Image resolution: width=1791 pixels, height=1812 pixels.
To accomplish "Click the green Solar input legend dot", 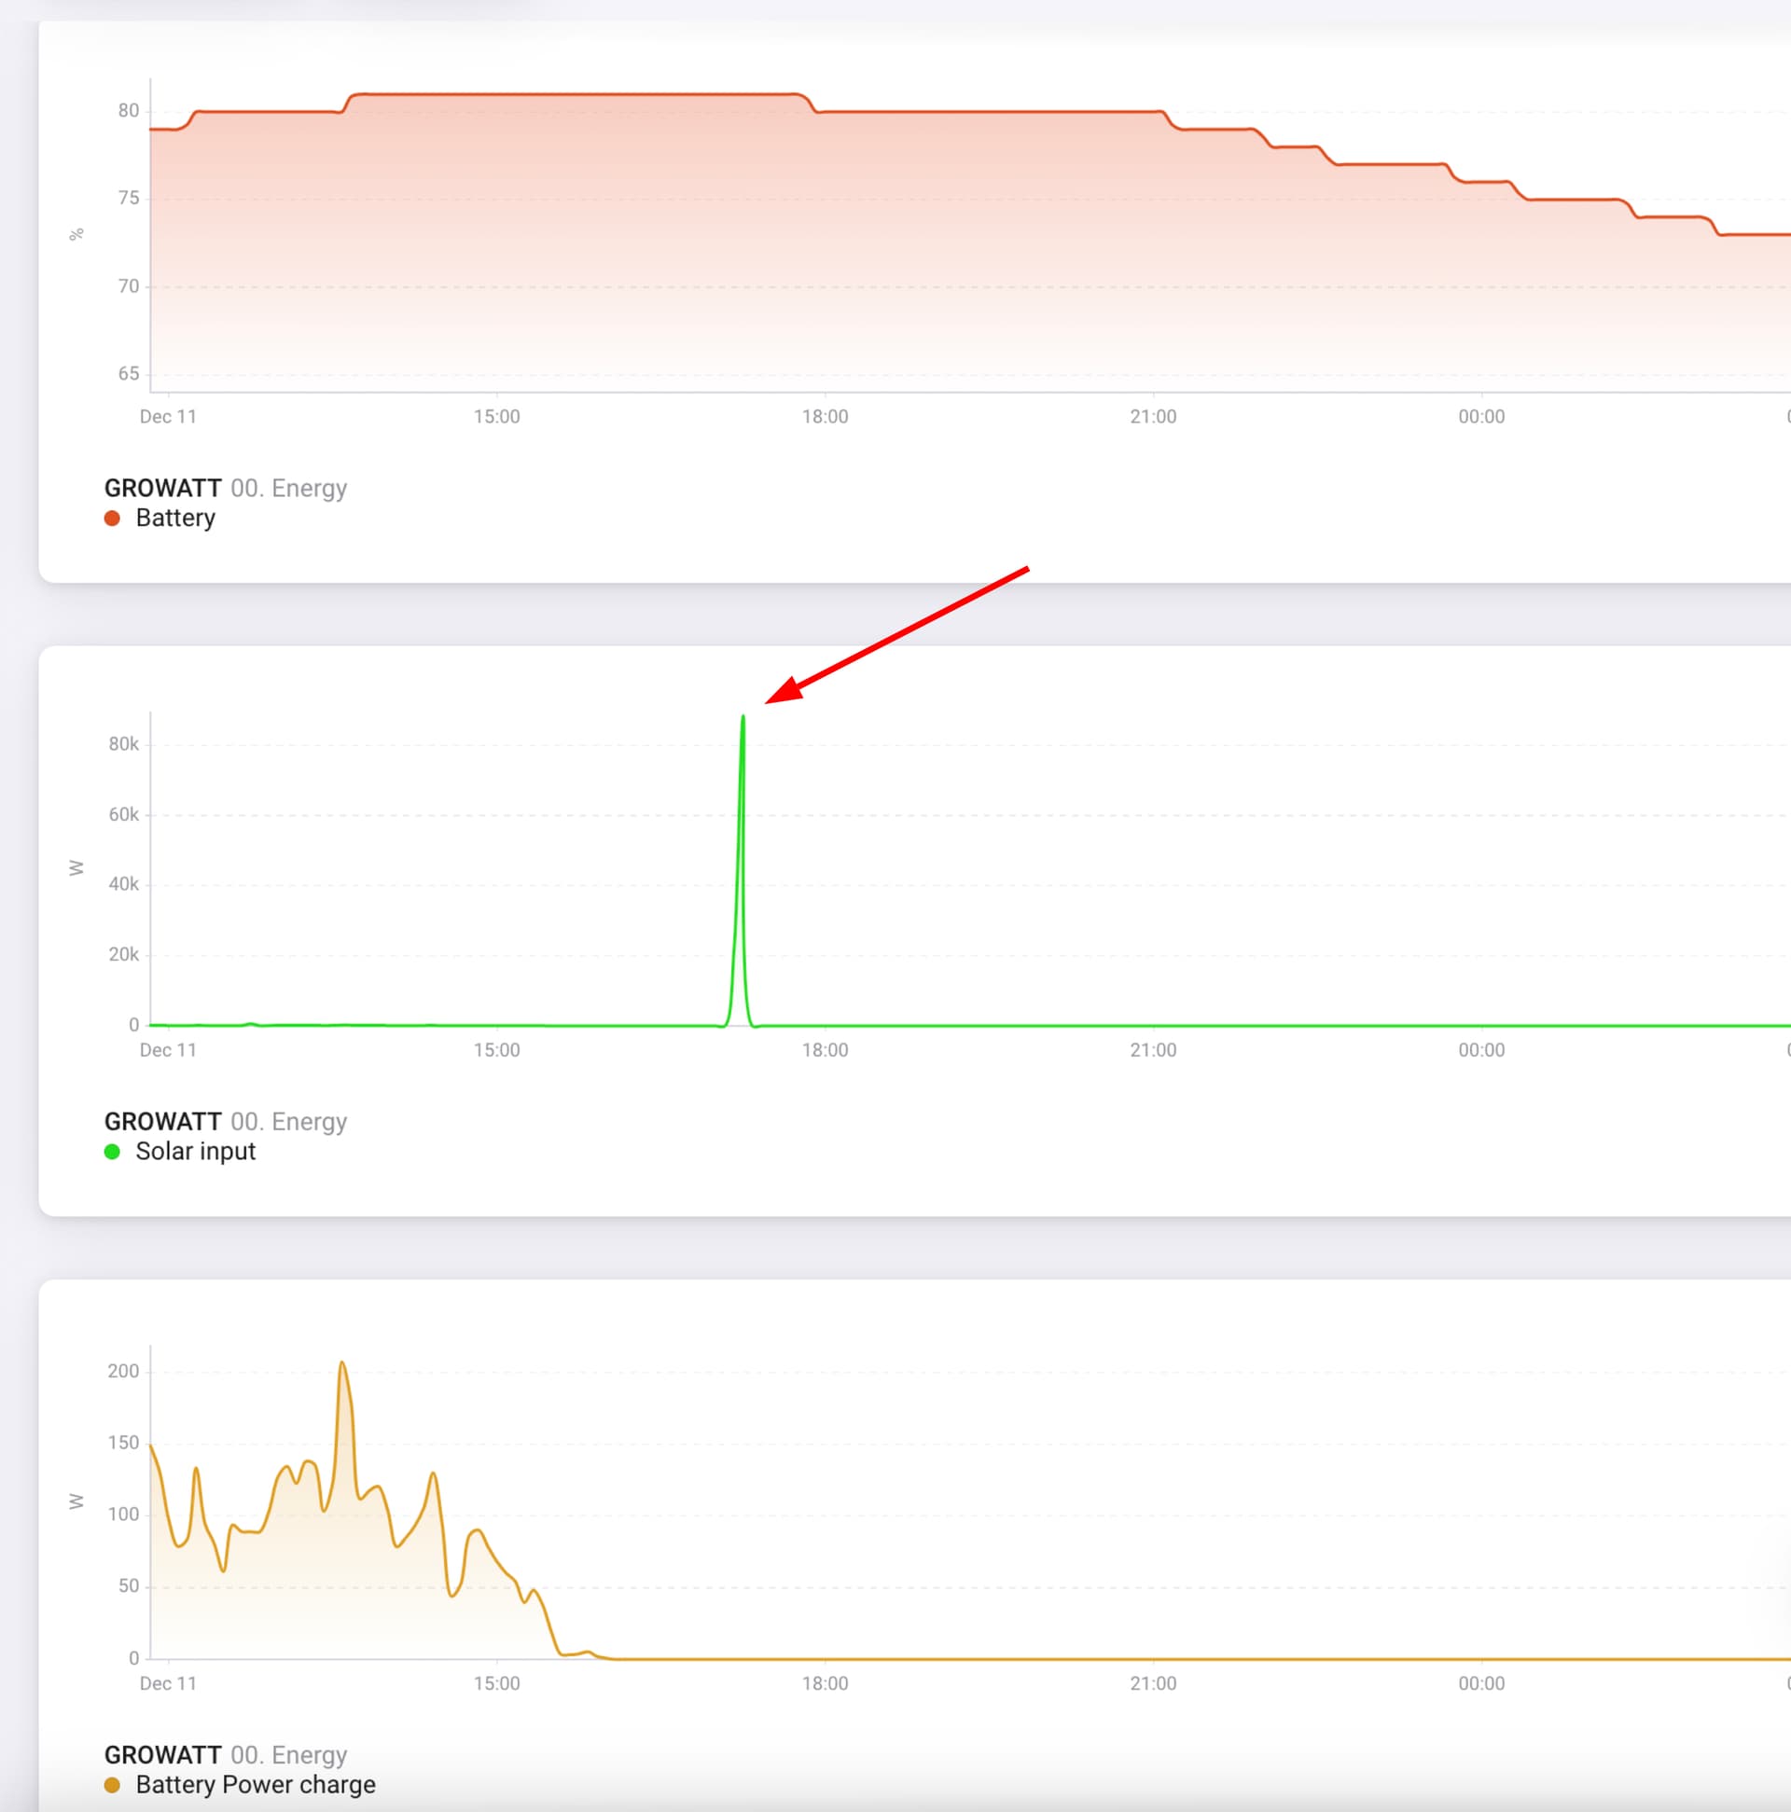I will [112, 1151].
